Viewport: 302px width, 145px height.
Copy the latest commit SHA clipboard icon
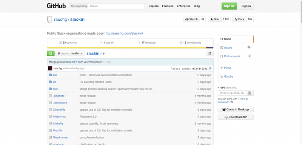click(x=210, y=69)
